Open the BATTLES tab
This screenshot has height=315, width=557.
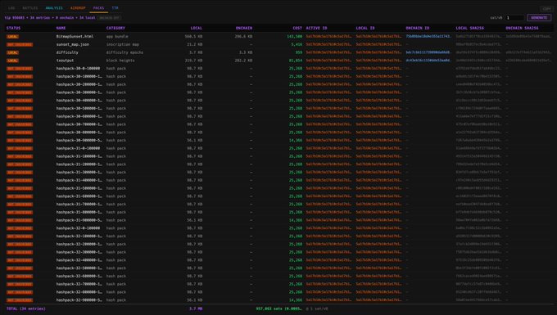pyautogui.click(x=29, y=8)
